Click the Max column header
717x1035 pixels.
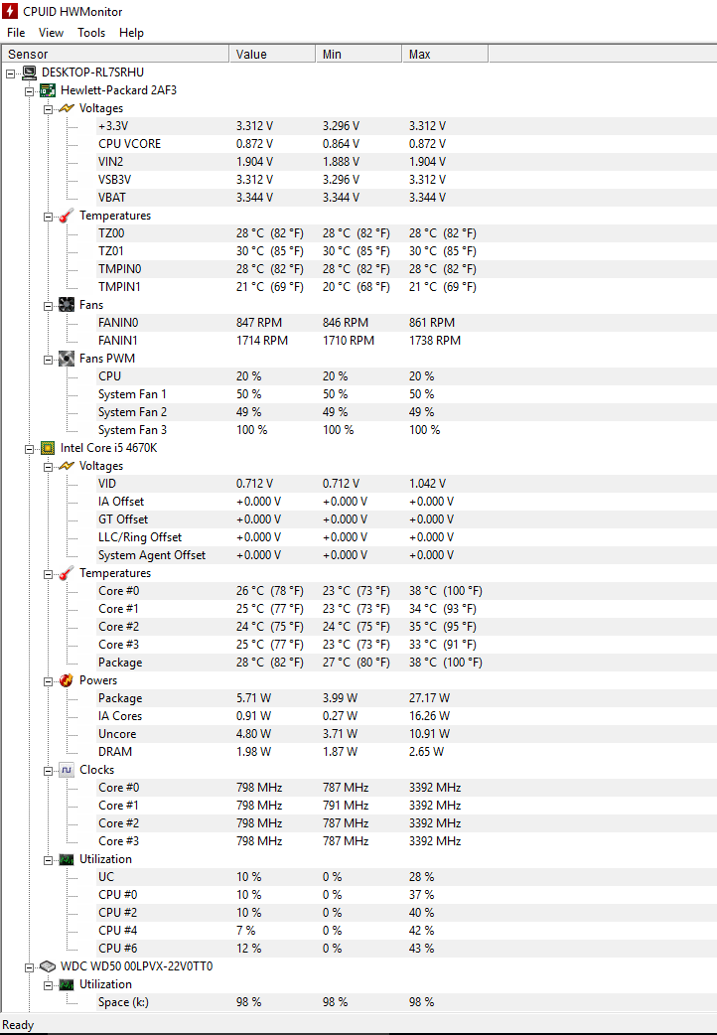tap(445, 54)
